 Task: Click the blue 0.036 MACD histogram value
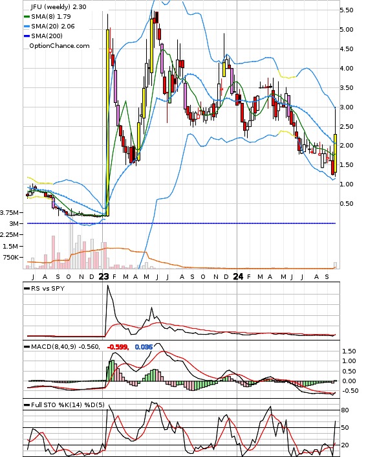click(144, 347)
